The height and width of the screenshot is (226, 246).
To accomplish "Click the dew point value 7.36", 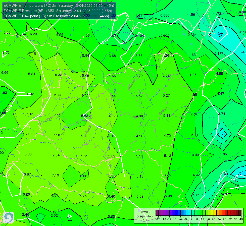I will point(29,134).
